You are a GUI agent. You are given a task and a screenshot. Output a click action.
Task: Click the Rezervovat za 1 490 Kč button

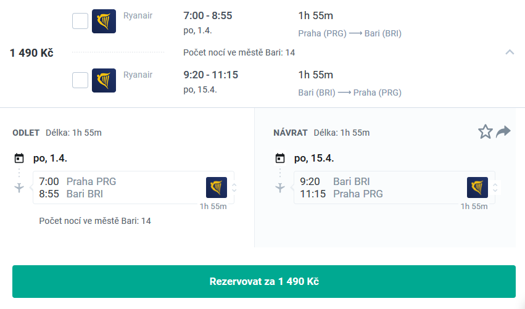pos(264,281)
